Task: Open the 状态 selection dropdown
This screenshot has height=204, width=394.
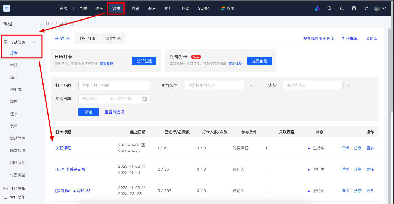Action: coord(313,85)
